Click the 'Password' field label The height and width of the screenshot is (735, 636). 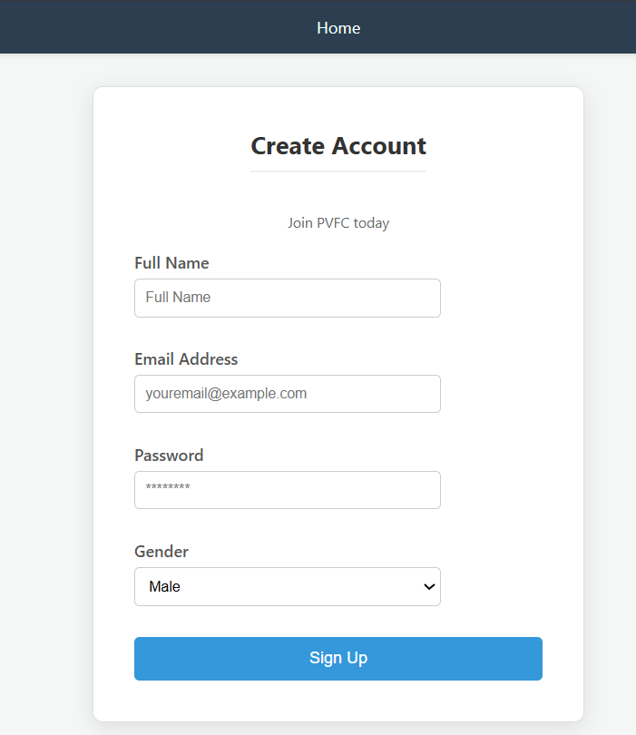pyautogui.click(x=169, y=456)
